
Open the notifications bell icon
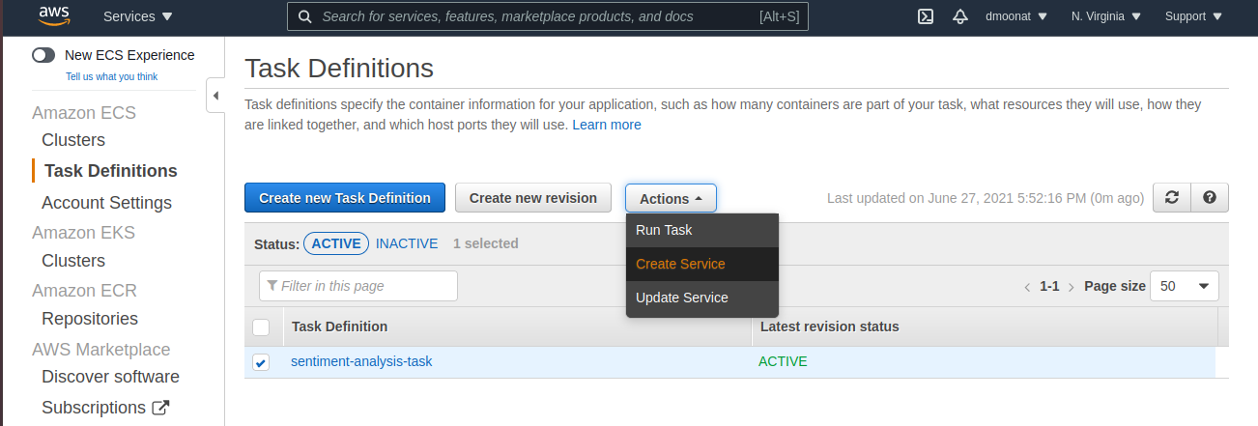(959, 16)
